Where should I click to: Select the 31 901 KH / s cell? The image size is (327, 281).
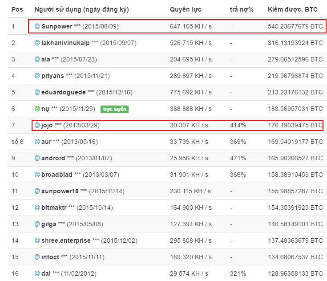click(x=189, y=175)
